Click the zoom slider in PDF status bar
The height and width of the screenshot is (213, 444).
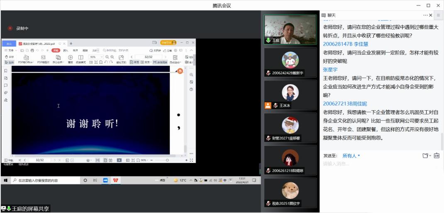click(167, 160)
